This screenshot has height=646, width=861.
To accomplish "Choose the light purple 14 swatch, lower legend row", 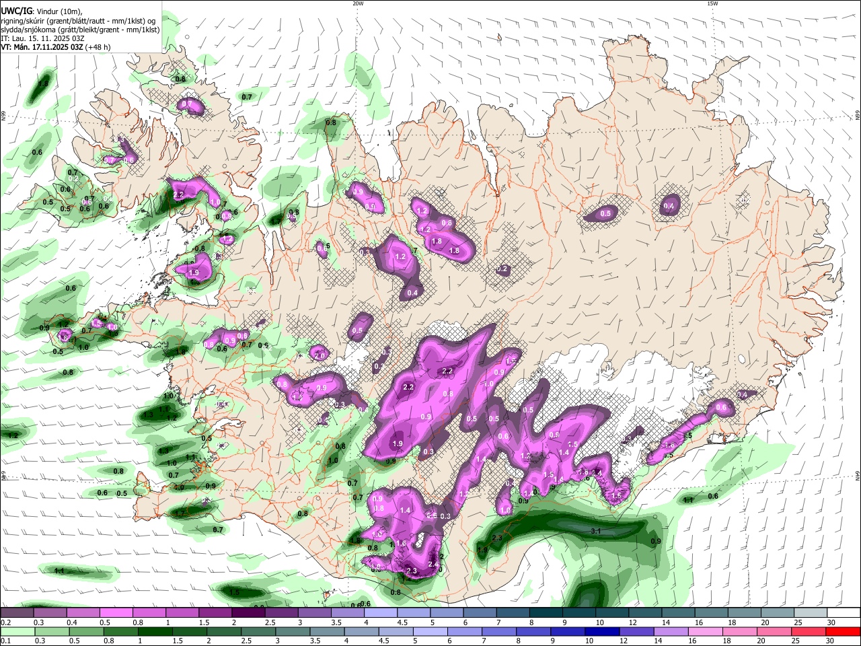I will [x=670, y=631].
